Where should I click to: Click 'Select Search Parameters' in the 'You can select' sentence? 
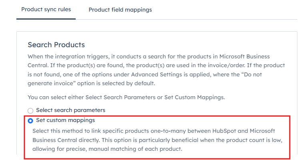point(120,97)
